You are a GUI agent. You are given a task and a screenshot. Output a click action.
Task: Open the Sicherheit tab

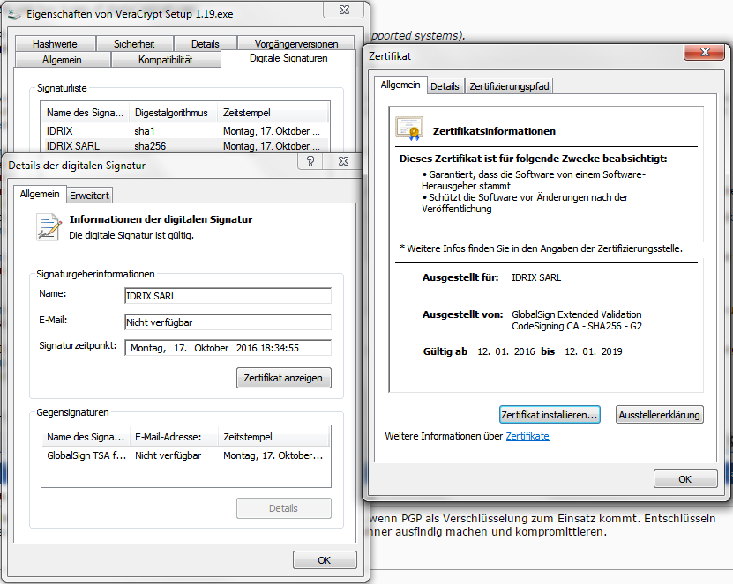[x=134, y=44]
